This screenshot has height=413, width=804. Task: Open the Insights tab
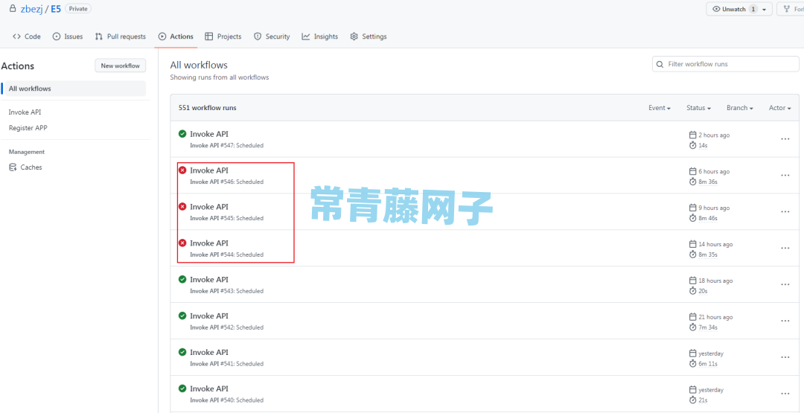tap(320, 36)
